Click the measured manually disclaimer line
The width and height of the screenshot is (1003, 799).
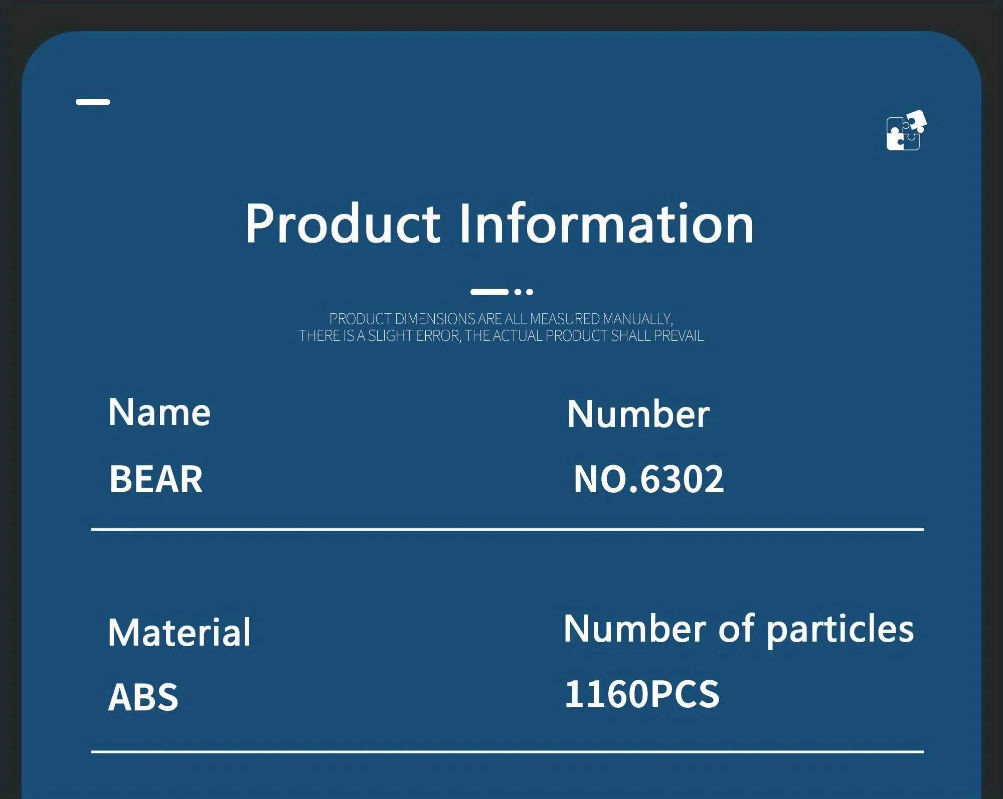coord(501,319)
